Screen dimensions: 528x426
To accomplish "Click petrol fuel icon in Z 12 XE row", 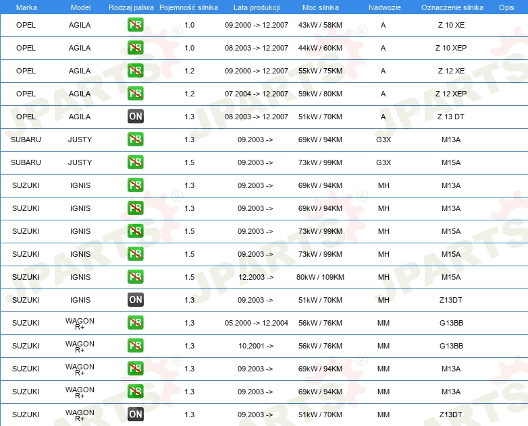I will 135,71.
